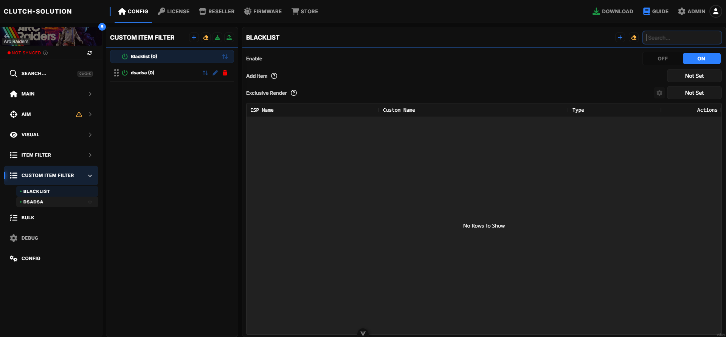Click the MAIN home icon

click(x=14, y=94)
